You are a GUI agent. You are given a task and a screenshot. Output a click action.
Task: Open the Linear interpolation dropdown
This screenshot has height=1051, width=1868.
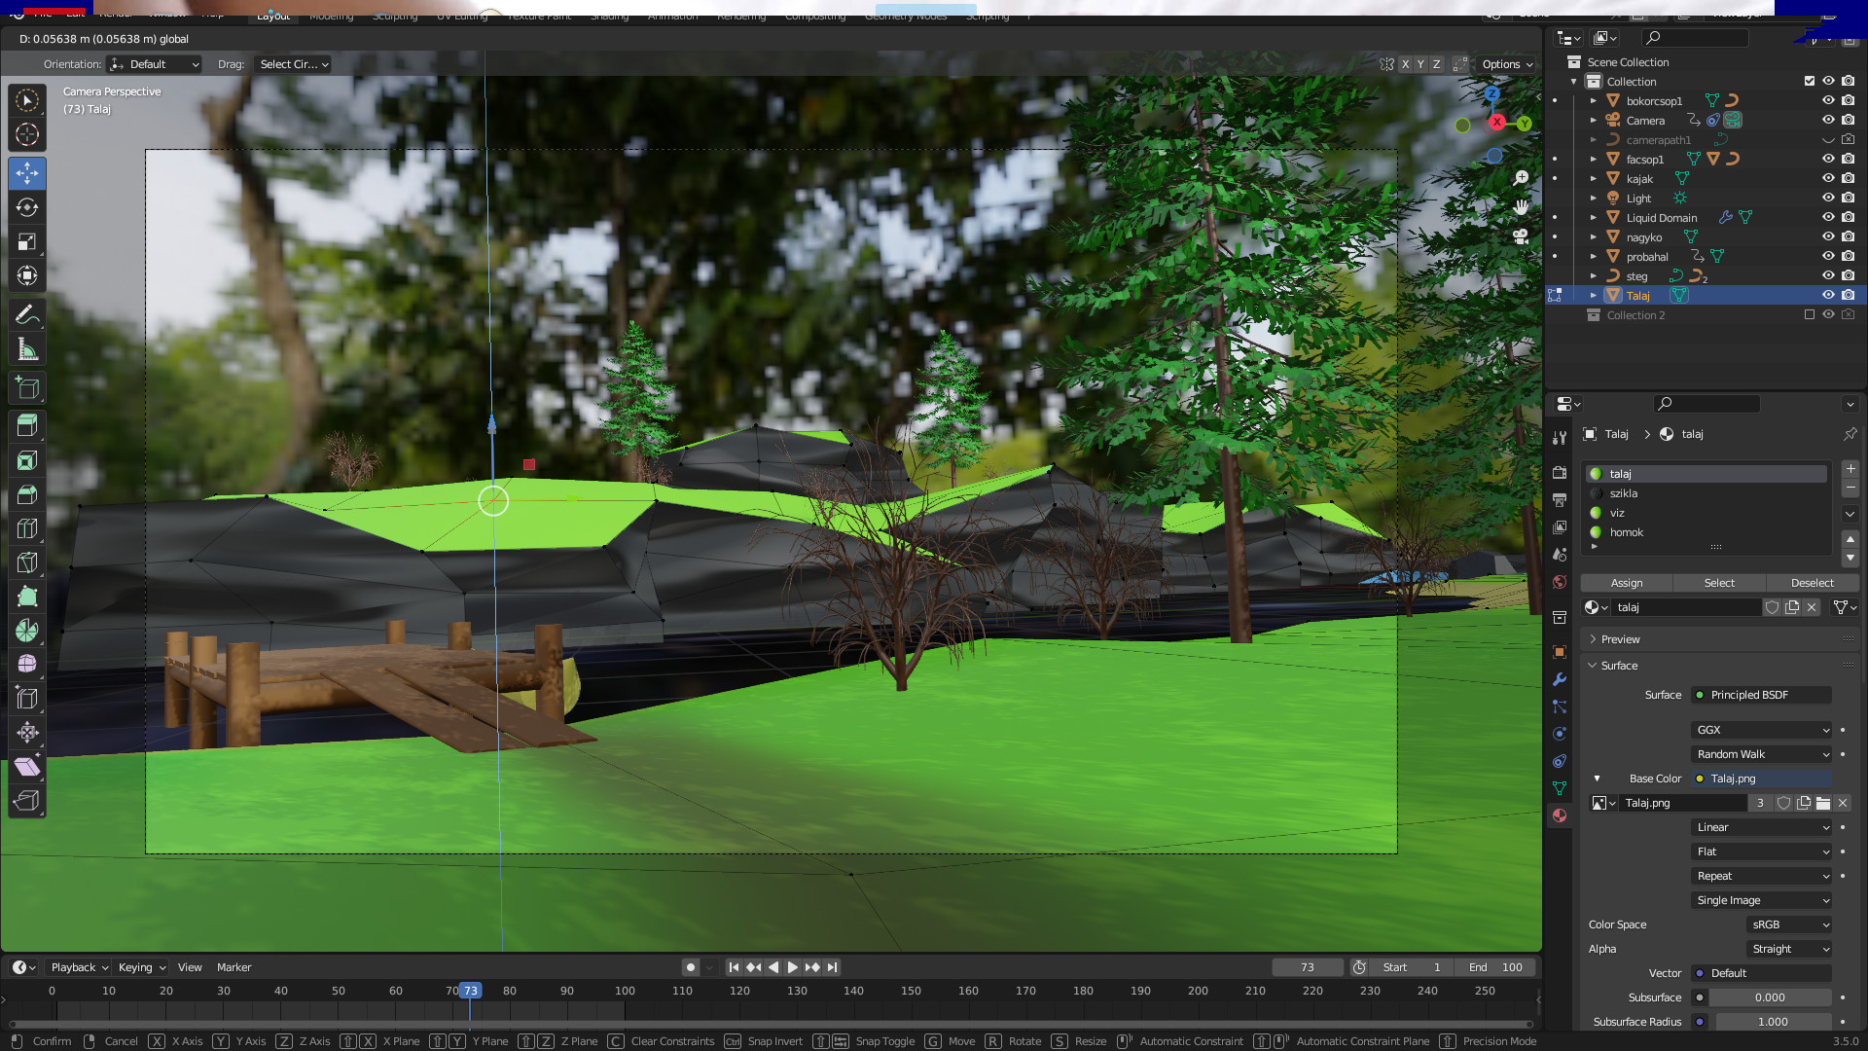point(1762,827)
